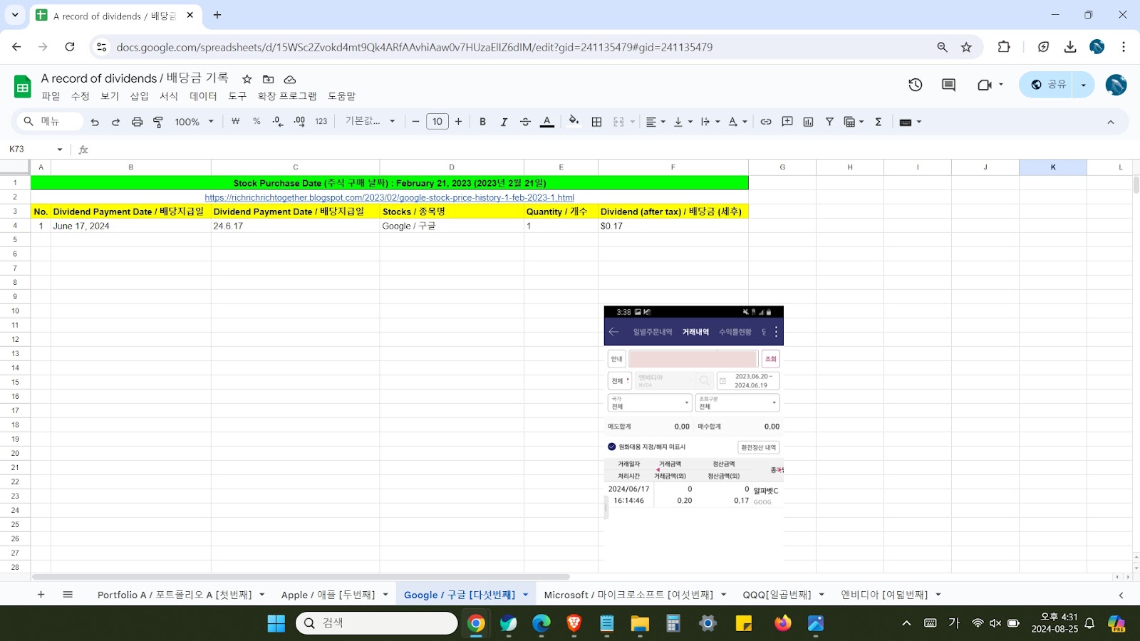Click the menu search box

pyautogui.click(x=50, y=122)
